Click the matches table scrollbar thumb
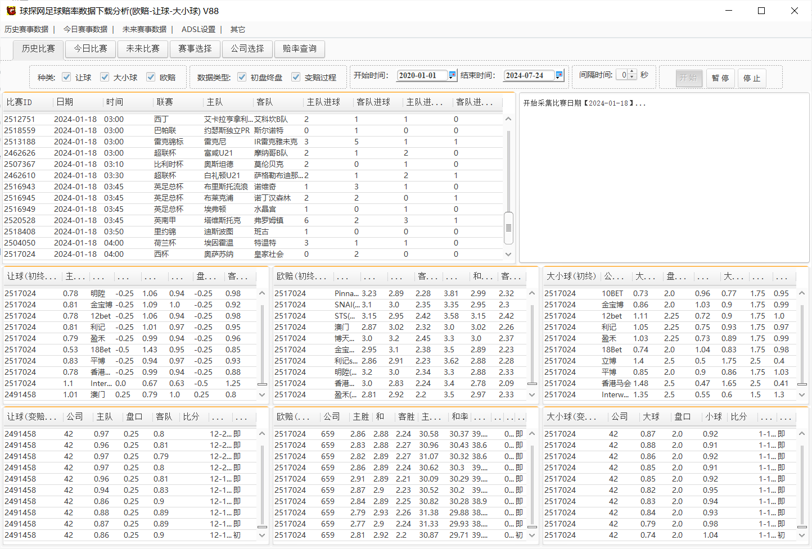Screen dimensions: 812x549 (x=508, y=228)
